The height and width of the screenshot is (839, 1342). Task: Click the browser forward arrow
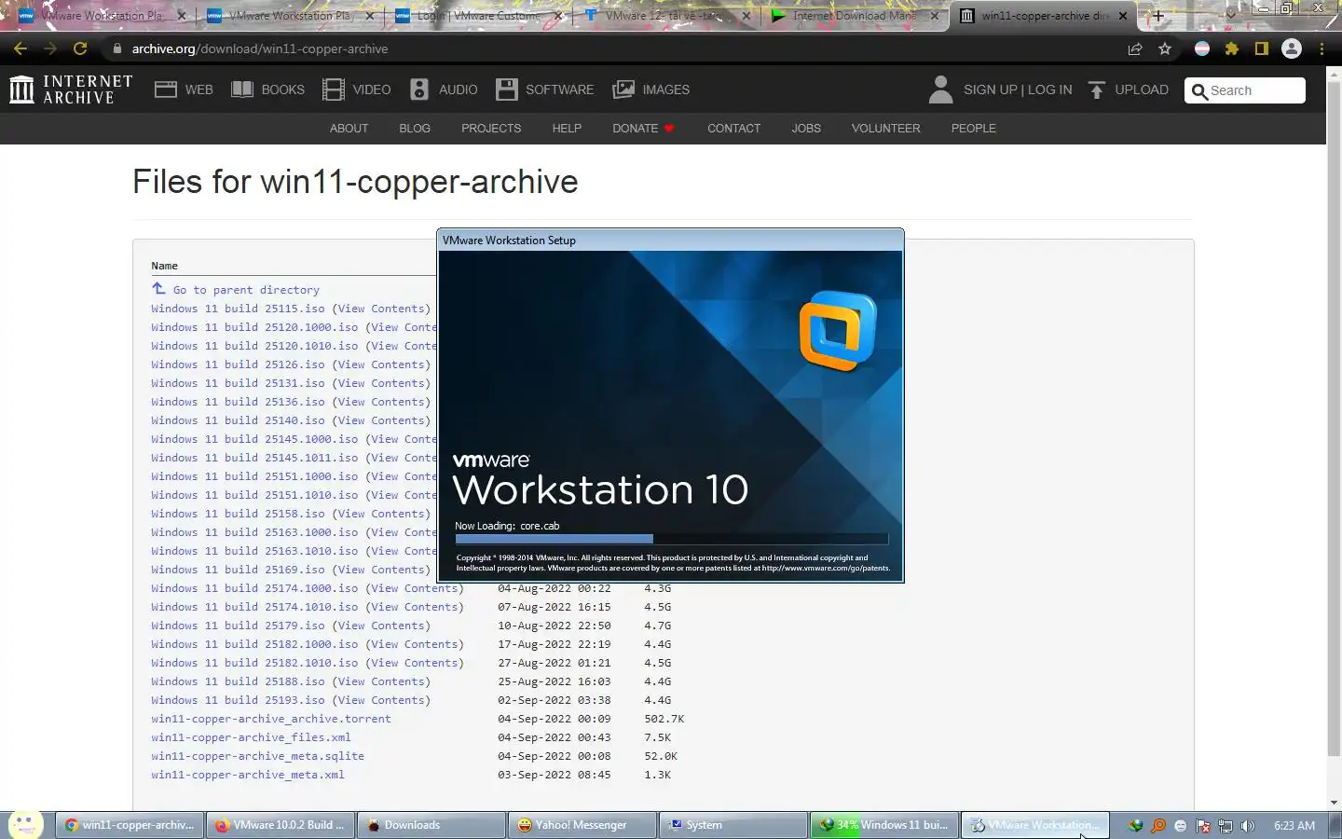50,48
